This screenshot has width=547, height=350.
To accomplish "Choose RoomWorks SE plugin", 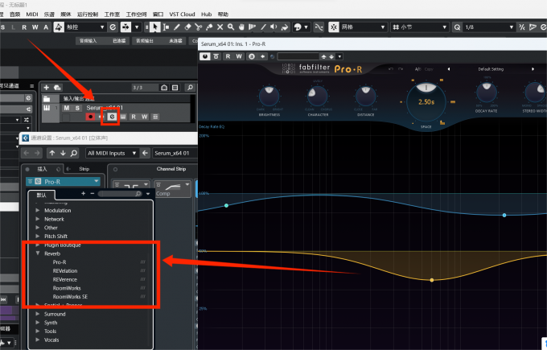I will click(70, 297).
